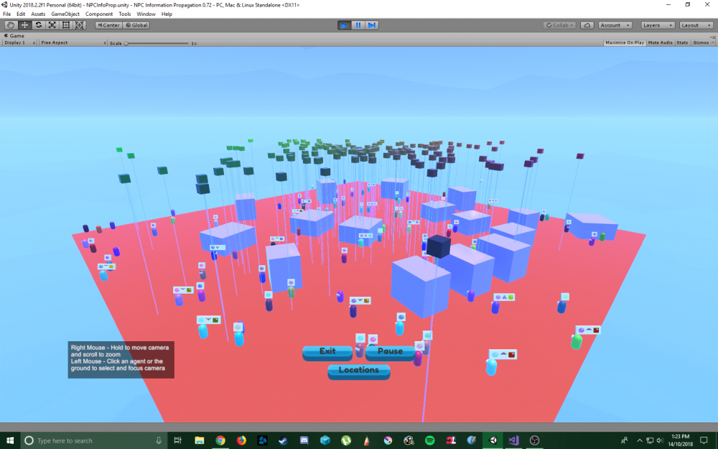
Task: Click the in-game Locations button
Action: (x=358, y=371)
